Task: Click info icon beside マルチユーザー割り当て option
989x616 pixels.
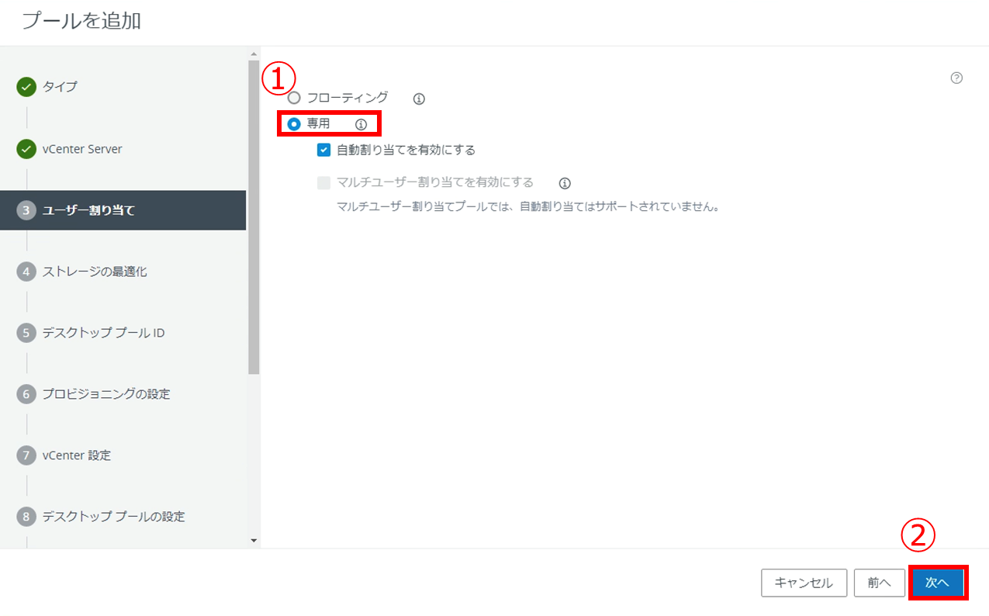Action: click(x=565, y=183)
